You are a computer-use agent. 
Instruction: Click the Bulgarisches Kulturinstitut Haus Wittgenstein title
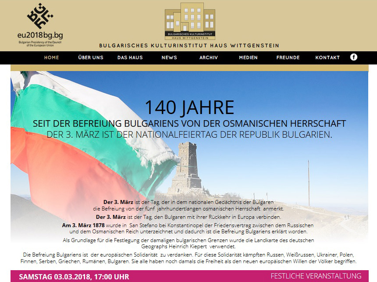click(x=189, y=46)
